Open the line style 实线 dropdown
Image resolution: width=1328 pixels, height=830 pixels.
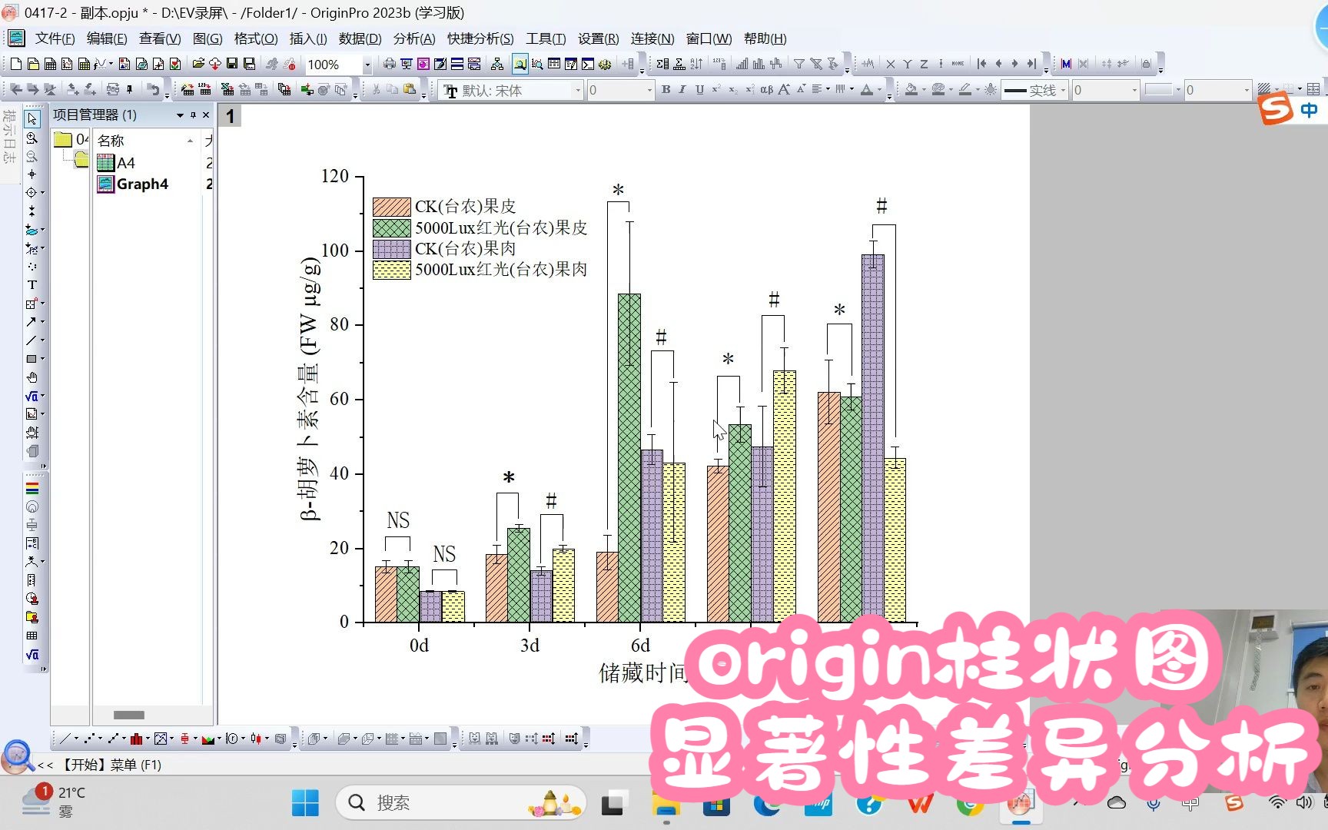[x=1064, y=91]
